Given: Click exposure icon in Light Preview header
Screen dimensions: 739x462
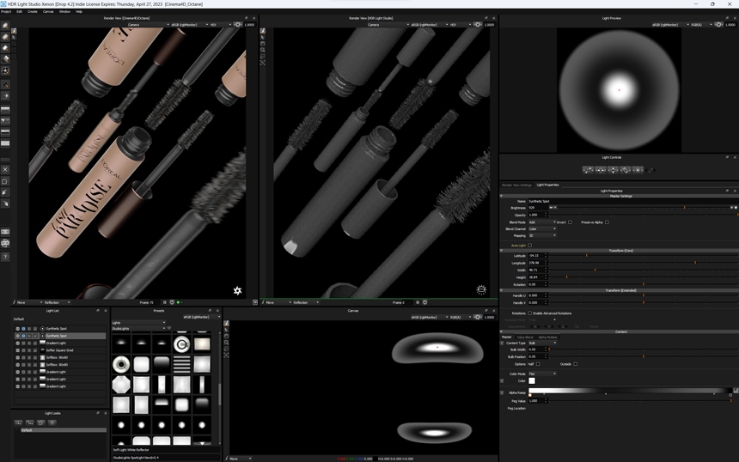Looking at the screenshot, I should [x=718, y=25].
